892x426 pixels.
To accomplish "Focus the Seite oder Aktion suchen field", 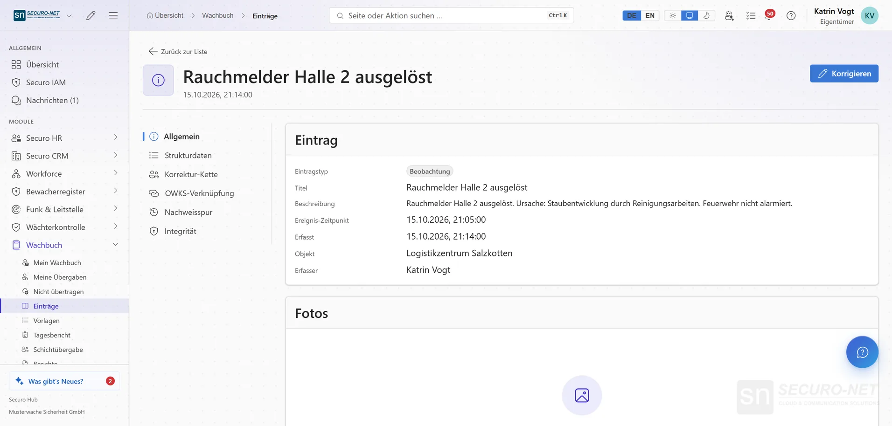I will coord(451,15).
